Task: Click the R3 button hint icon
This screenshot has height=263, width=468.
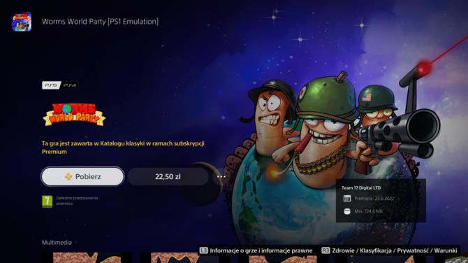Action: tap(326, 250)
